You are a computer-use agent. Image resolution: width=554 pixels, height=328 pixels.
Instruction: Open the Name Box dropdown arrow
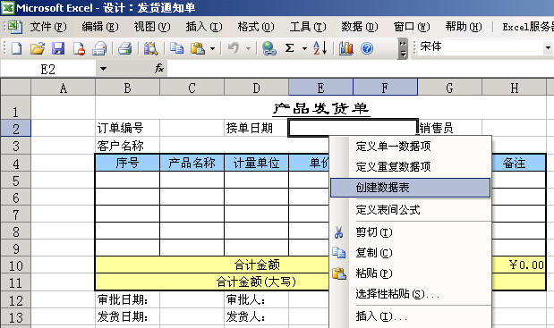pos(103,69)
